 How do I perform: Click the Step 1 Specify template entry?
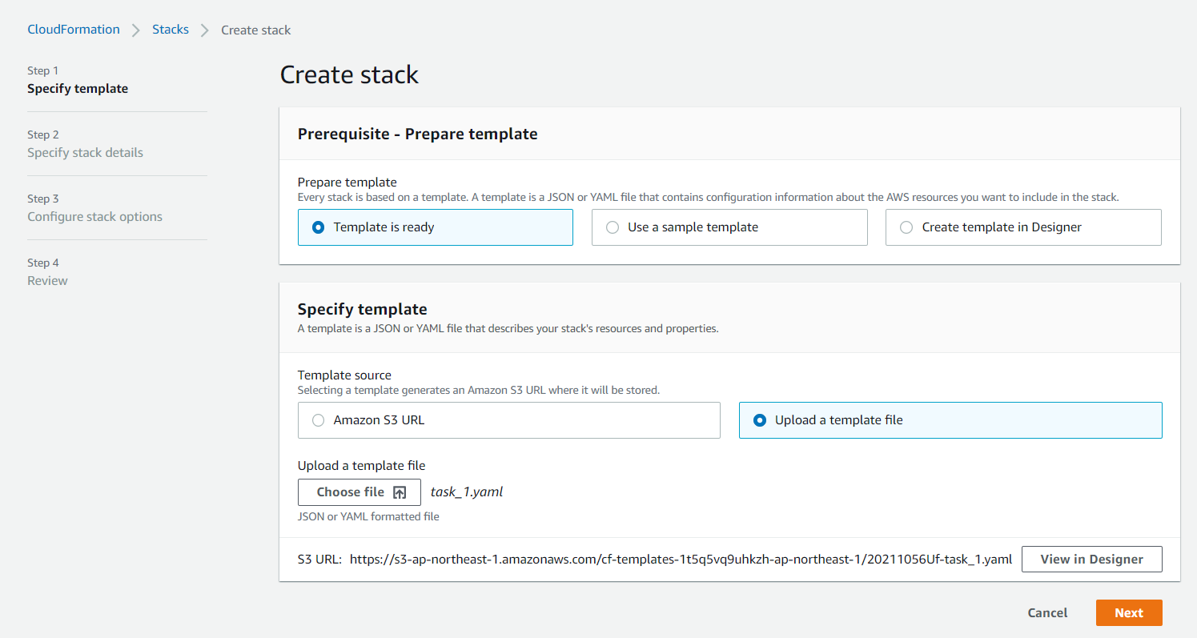pos(78,80)
